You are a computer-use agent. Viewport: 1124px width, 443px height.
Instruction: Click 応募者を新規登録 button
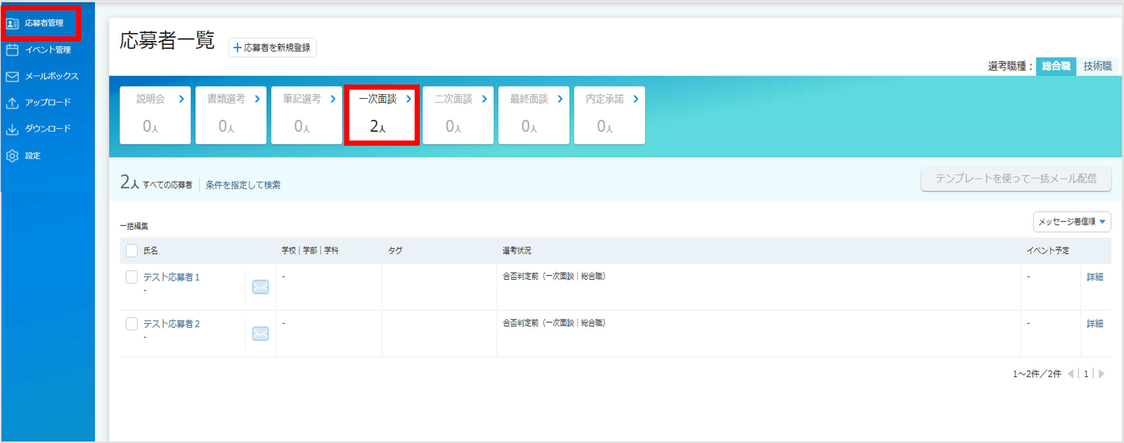click(x=273, y=47)
